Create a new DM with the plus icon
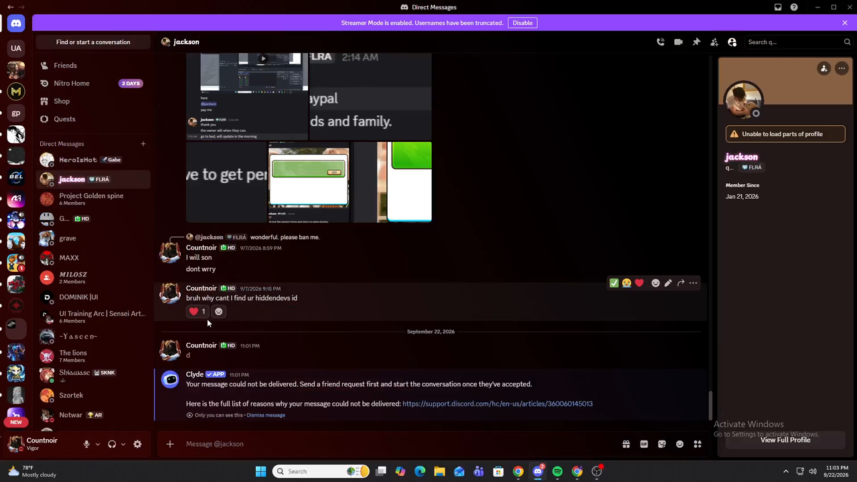857x482 pixels. [x=143, y=144]
